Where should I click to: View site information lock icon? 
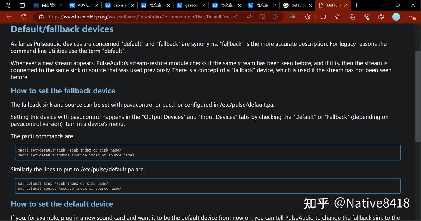click(x=42, y=17)
